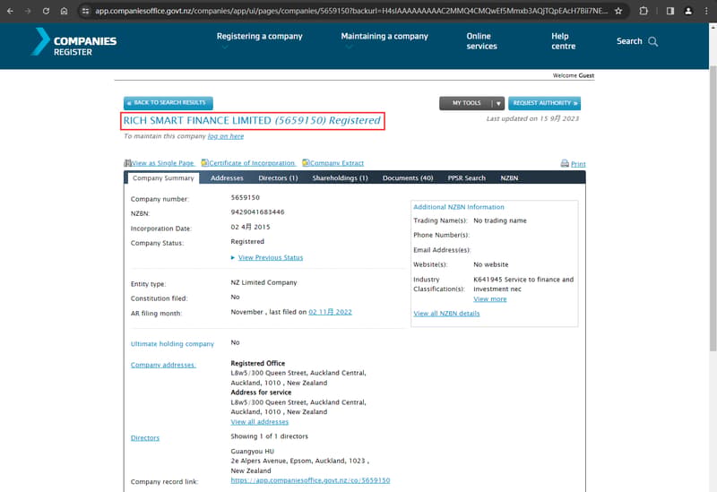Open the Directors (1) tab
717x492 pixels.
tap(278, 177)
